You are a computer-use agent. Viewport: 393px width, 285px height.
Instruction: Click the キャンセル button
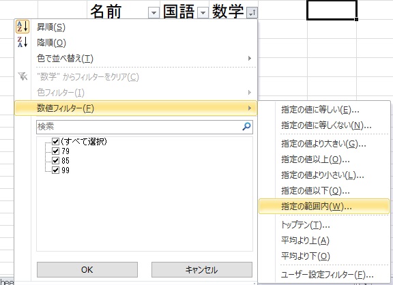click(202, 270)
